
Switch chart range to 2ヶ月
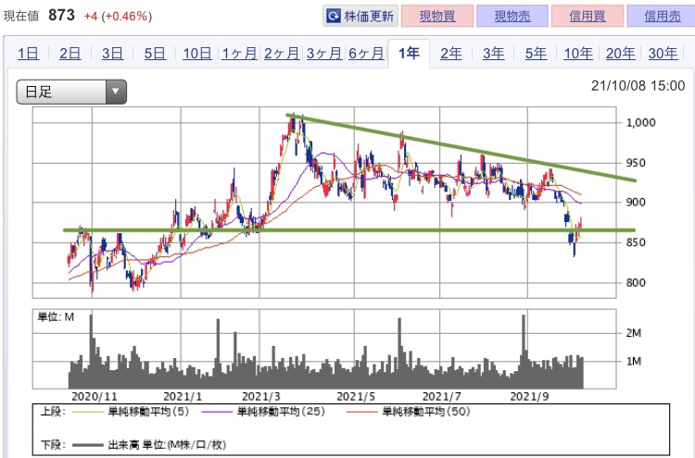click(282, 54)
